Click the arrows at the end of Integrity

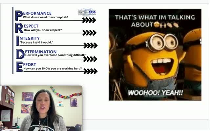pyautogui.click(x=90, y=46)
